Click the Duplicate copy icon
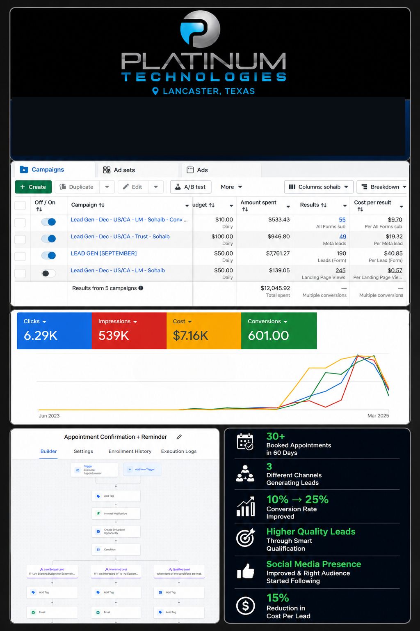The width and height of the screenshot is (420, 631). (x=63, y=187)
